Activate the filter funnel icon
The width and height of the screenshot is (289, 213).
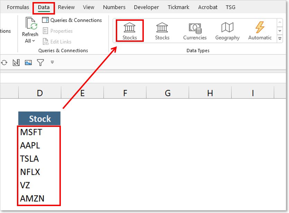point(40,62)
